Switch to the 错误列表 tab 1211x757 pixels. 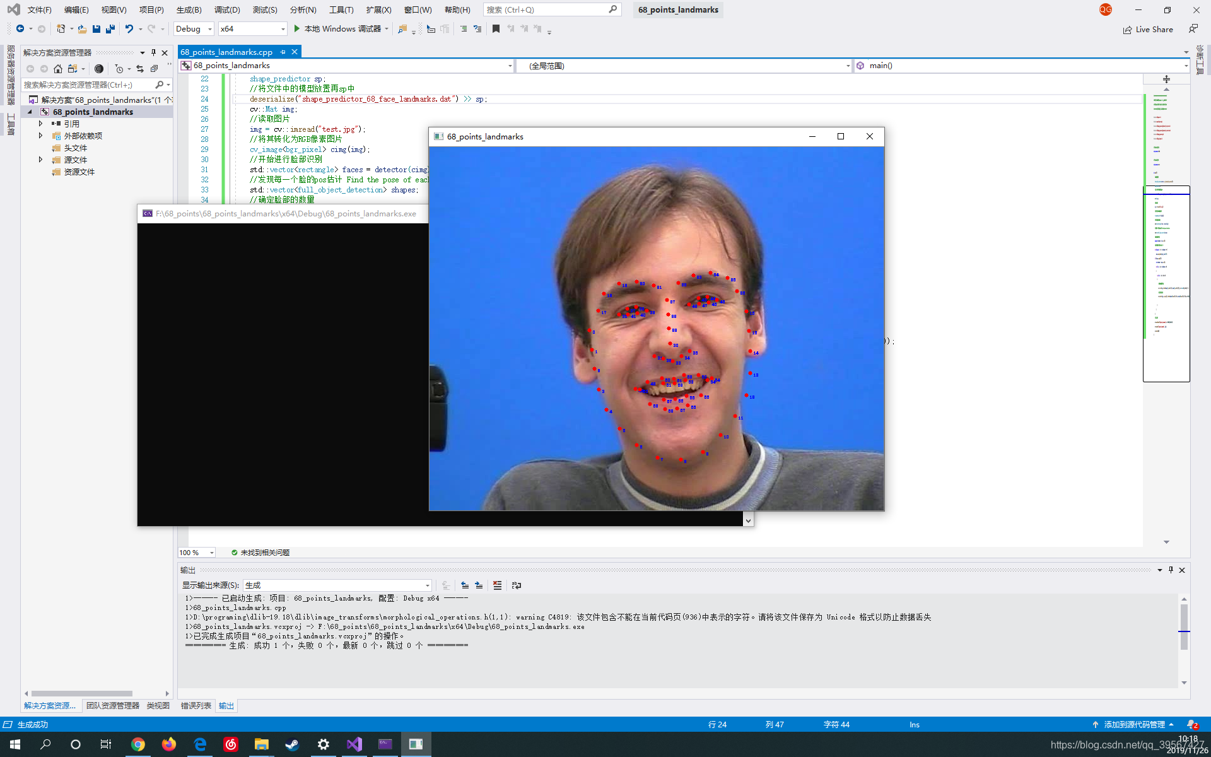tap(196, 706)
